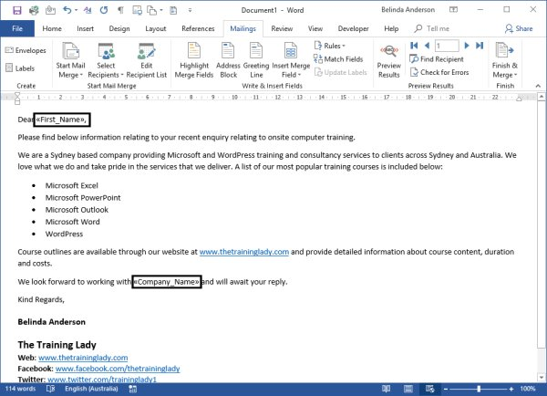Click Find Recipient
The width and height of the screenshot is (547, 396).
click(x=437, y=59)
